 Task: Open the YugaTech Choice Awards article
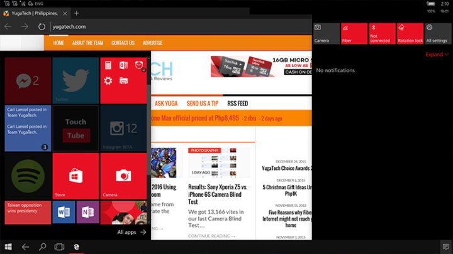click(287, 168)
